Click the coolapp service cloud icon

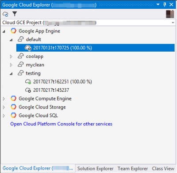coord(21,56)
